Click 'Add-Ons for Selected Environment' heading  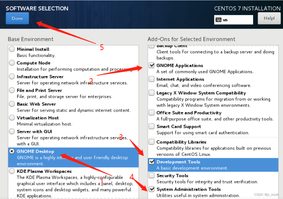pyautogui.click(x=191, y=39)
